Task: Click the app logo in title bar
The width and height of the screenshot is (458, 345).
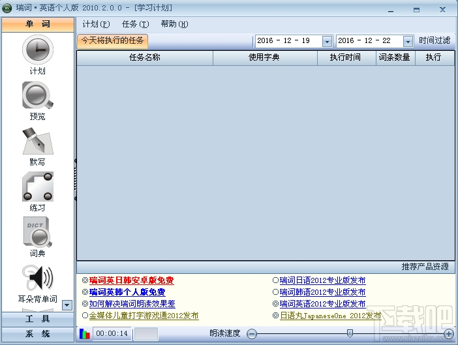Action: click(7, 8)
